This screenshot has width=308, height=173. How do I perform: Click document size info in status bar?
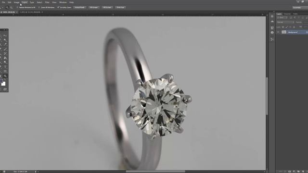tap(21, 172)
